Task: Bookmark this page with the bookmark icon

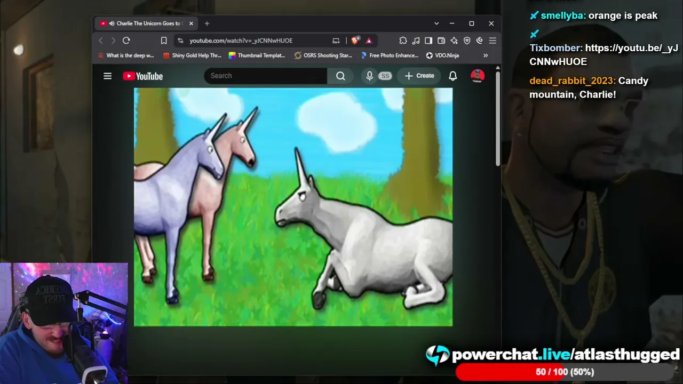Action: [x=164, y=41]
